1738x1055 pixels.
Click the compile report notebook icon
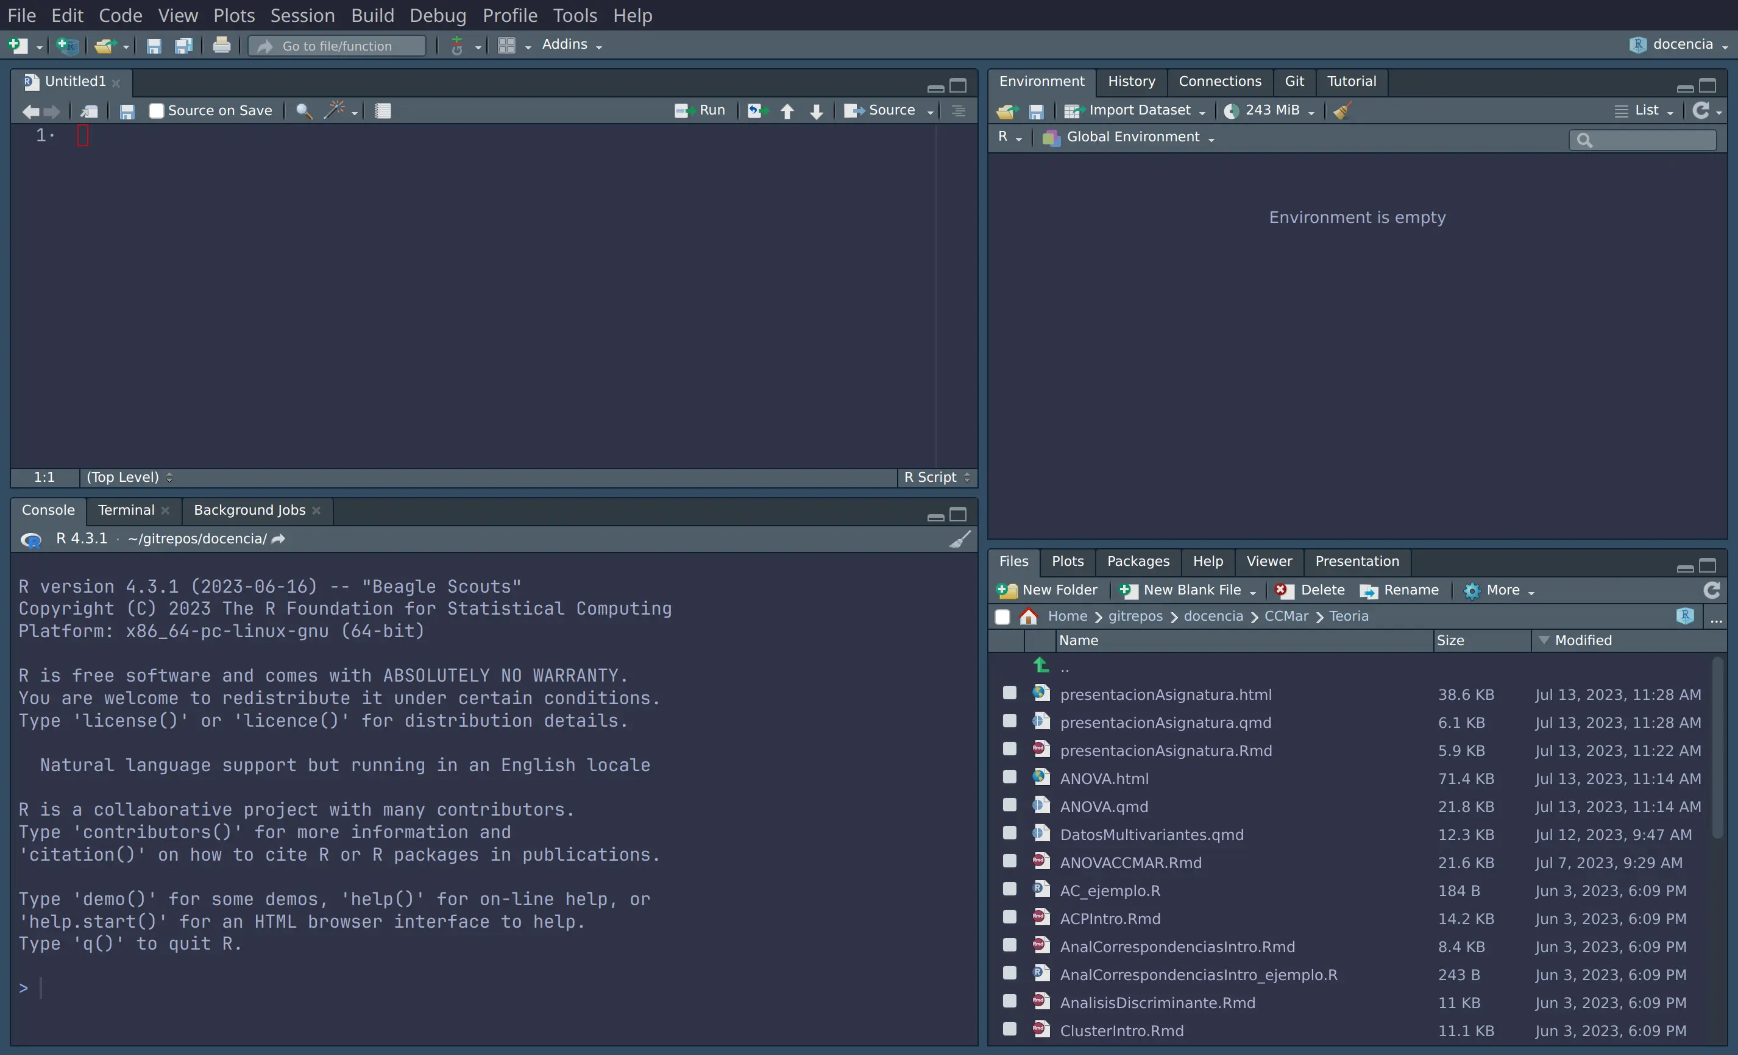tap(382, 111)
